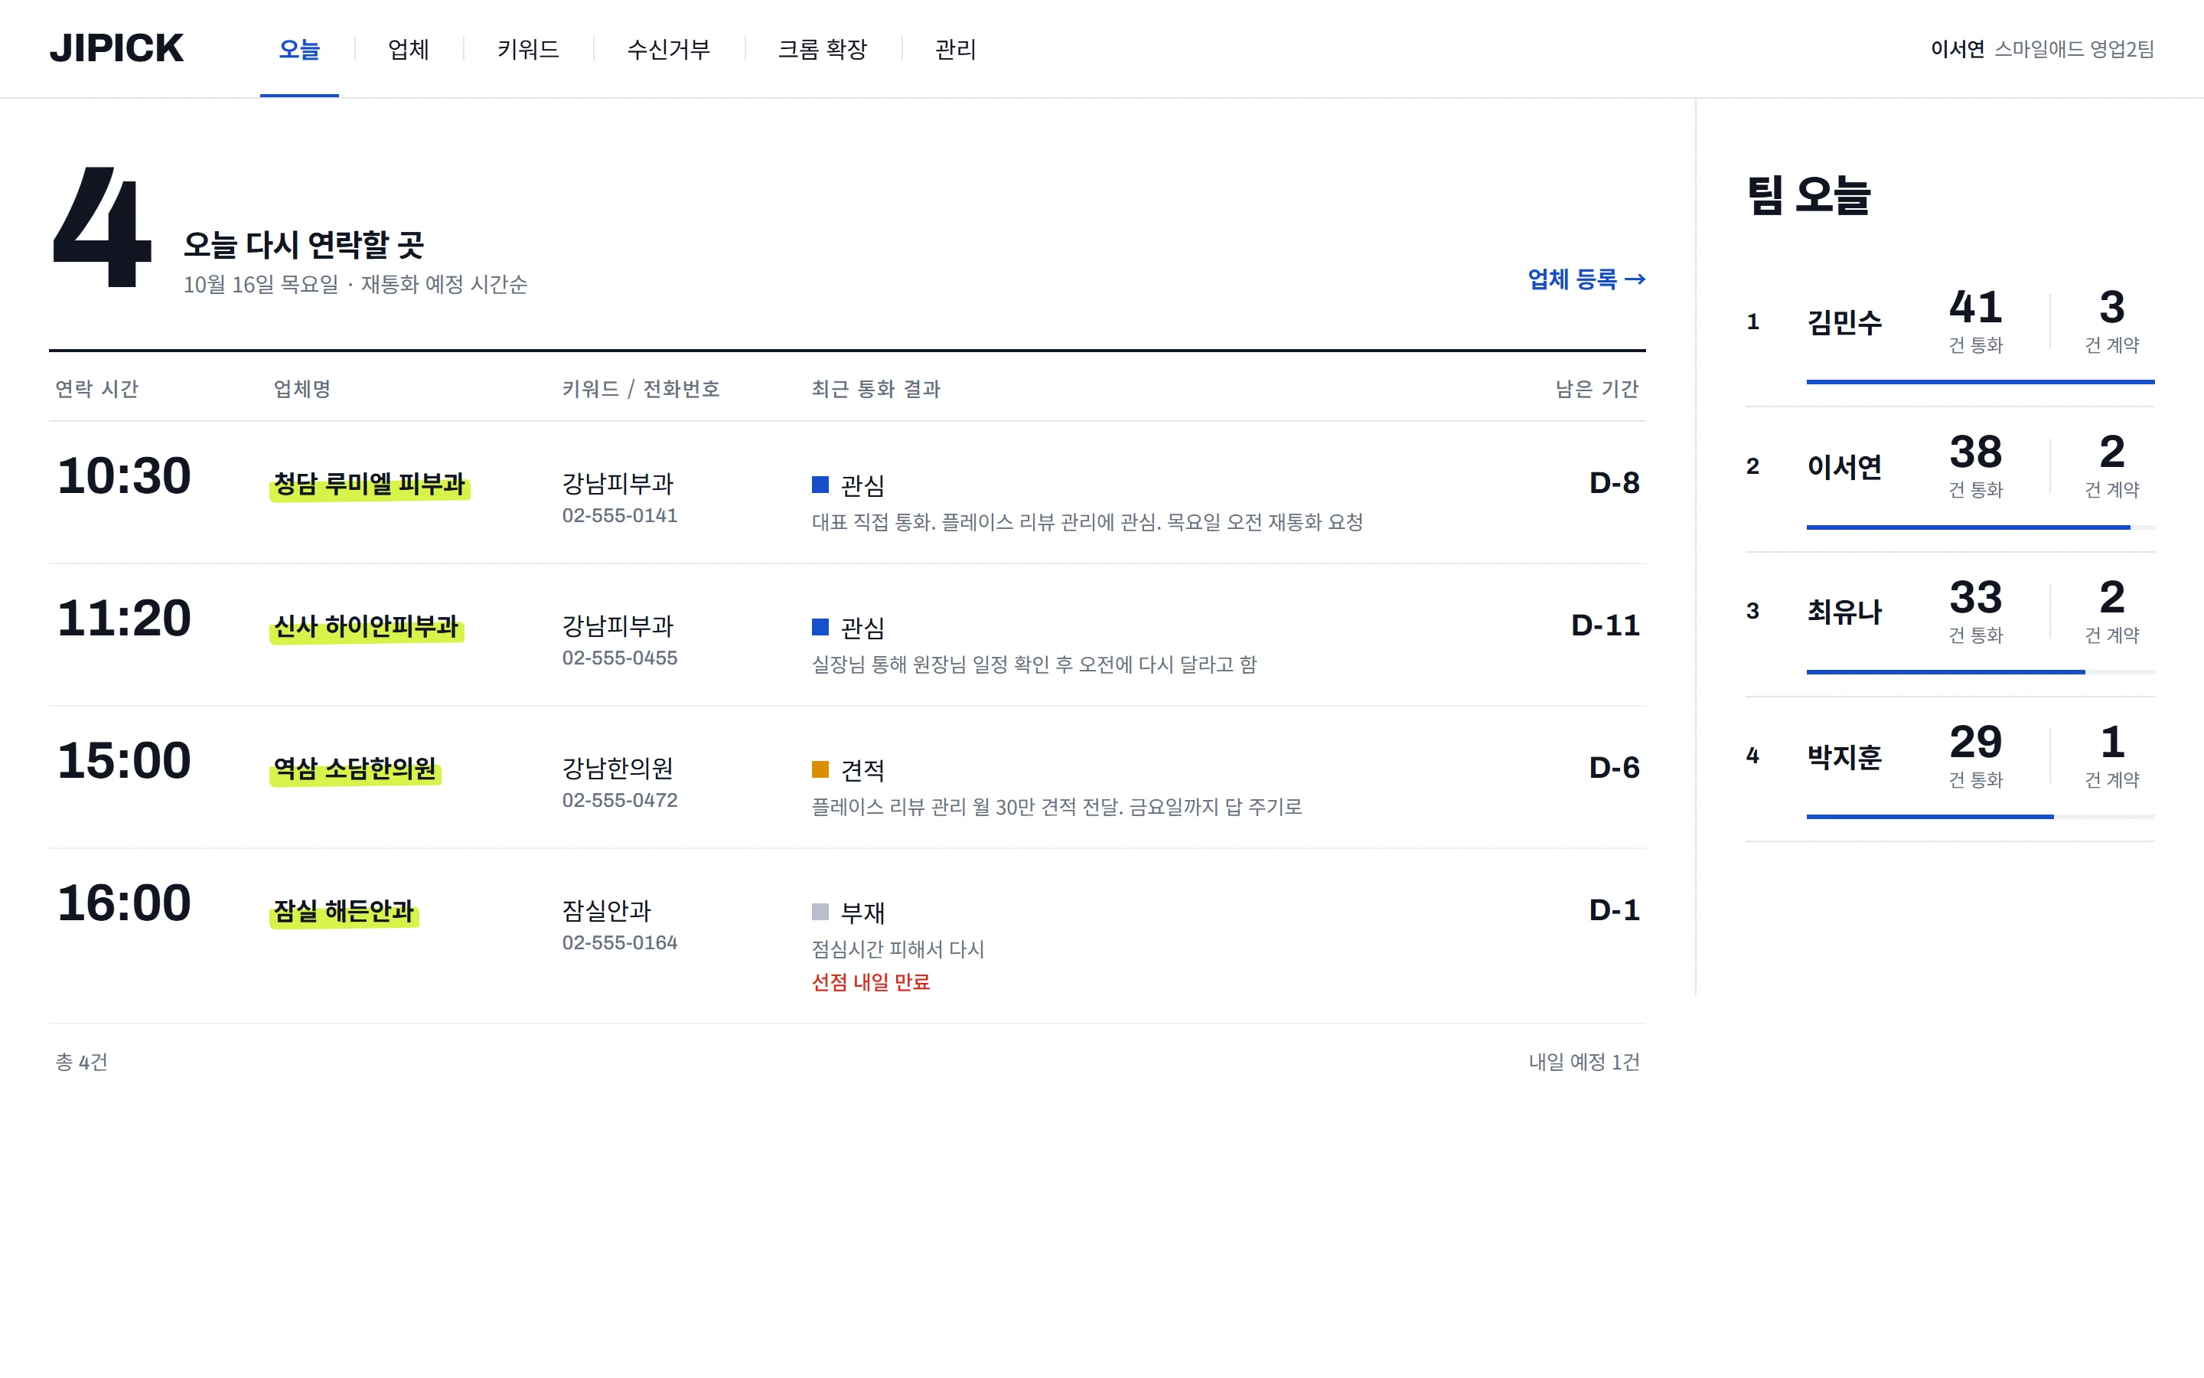Select the 15:00 contact time
The height and width of the screenshot is (1378, 2204).
click(124, 760)
